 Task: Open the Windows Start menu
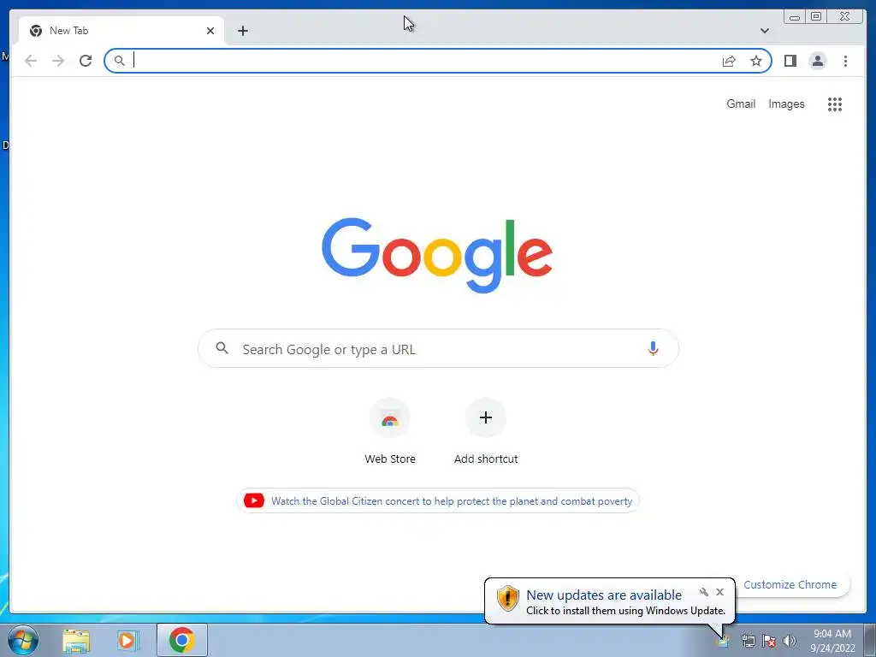23,640
